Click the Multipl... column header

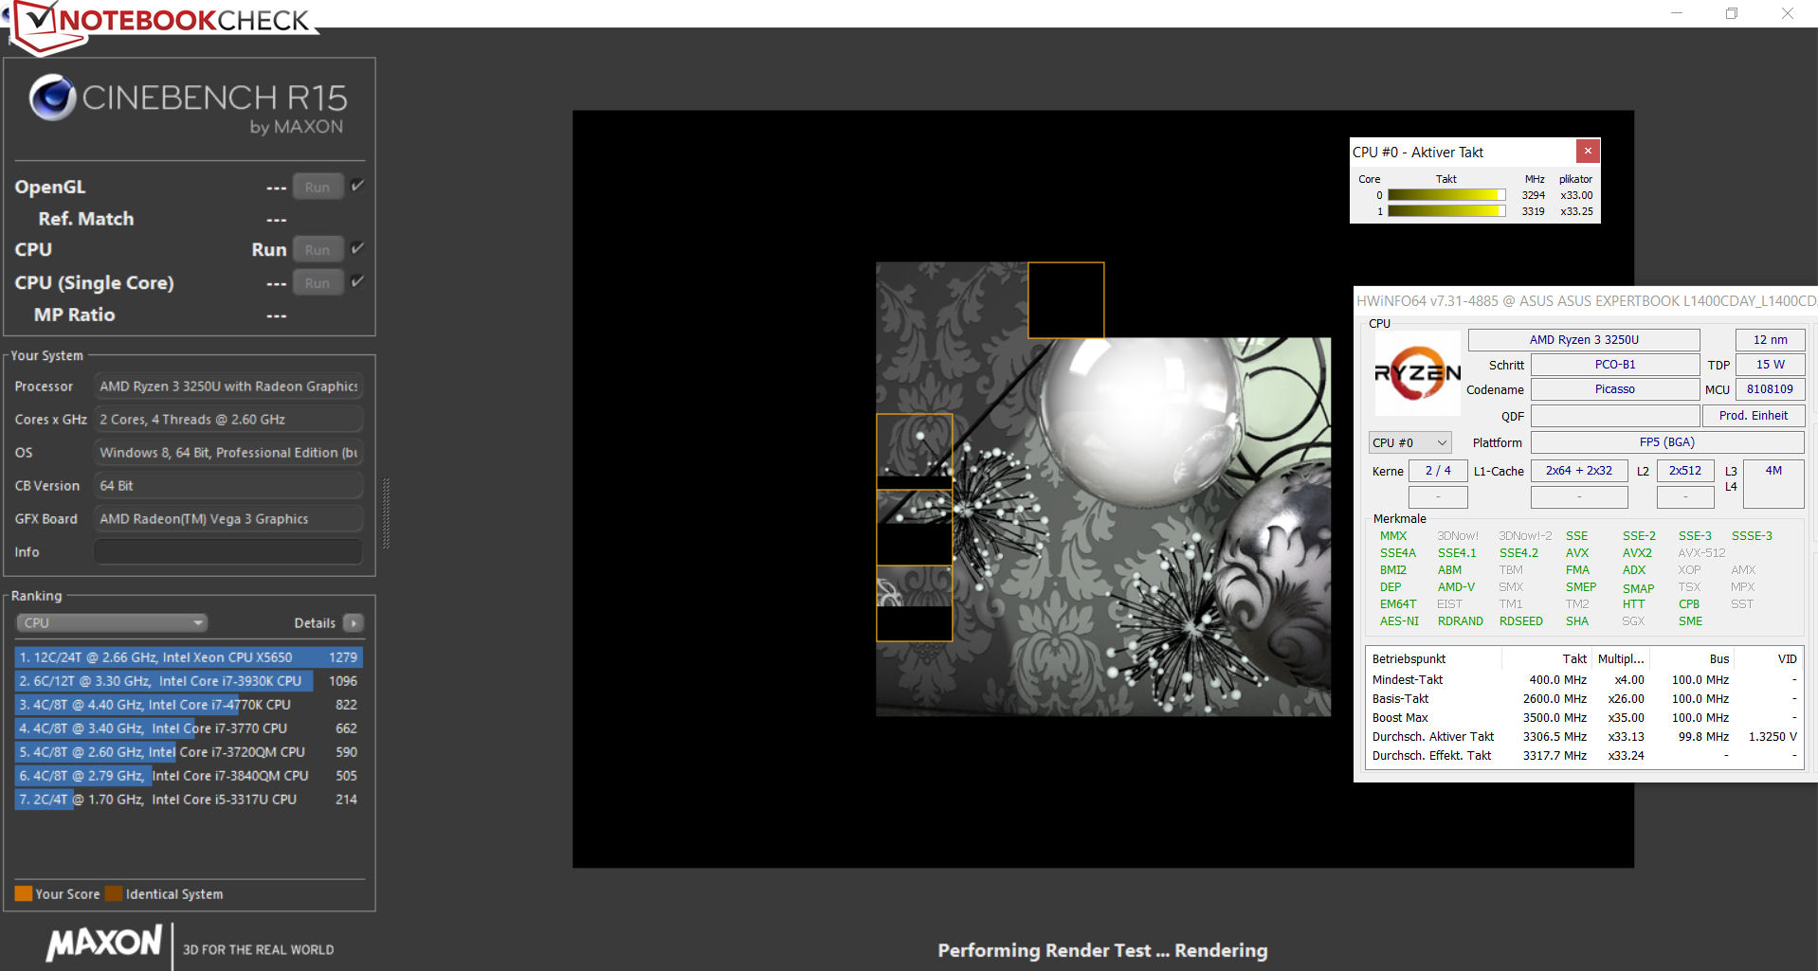[x=1621, y=659]
